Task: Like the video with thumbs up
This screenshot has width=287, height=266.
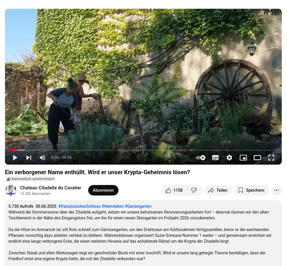Action: 174,190
